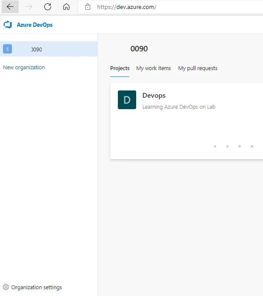Image resolution: width=263 pixels, height=296 pixels.
Task: Reload the page with the refresh icon
Action: pos(48,7)
